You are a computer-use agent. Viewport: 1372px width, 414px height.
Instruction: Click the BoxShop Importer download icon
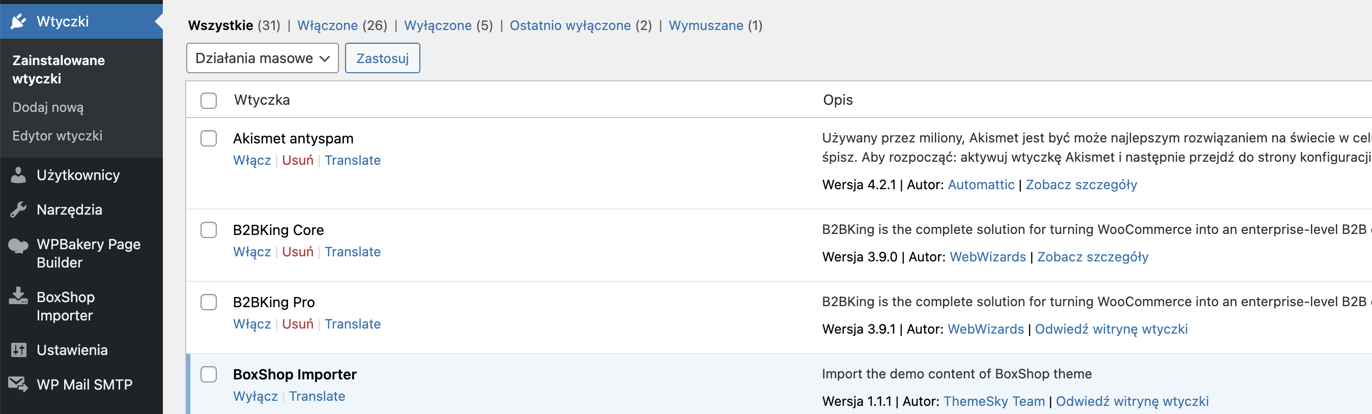19,297
